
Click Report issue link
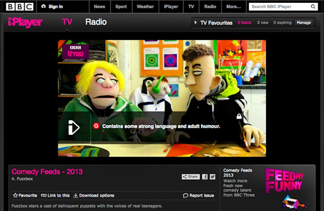199,196
